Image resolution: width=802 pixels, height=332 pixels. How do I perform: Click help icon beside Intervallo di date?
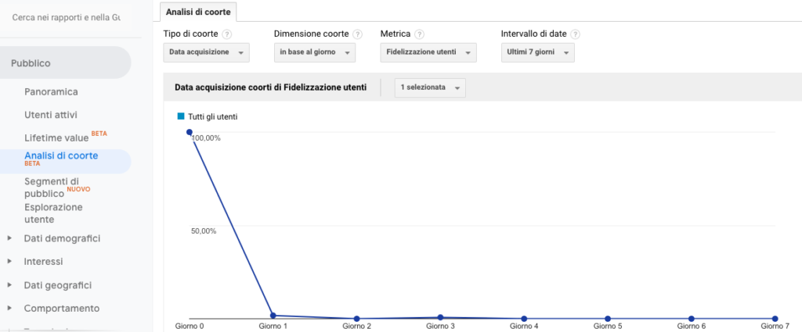(x=576, y=34)
